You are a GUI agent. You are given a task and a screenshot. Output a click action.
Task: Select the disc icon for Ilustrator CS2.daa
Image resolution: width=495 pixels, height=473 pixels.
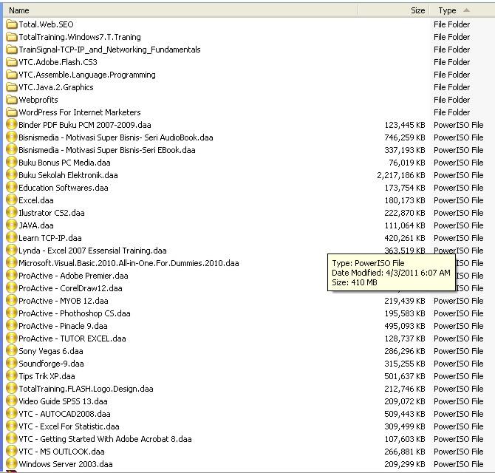12,213
